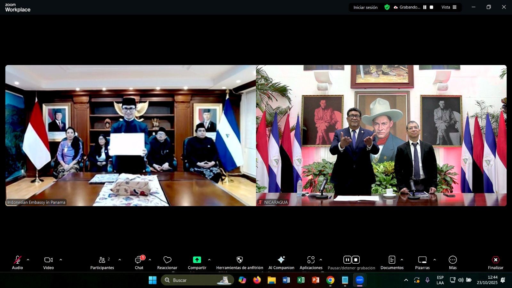Open the Aplicaciones apps icon

coord(311,260)
